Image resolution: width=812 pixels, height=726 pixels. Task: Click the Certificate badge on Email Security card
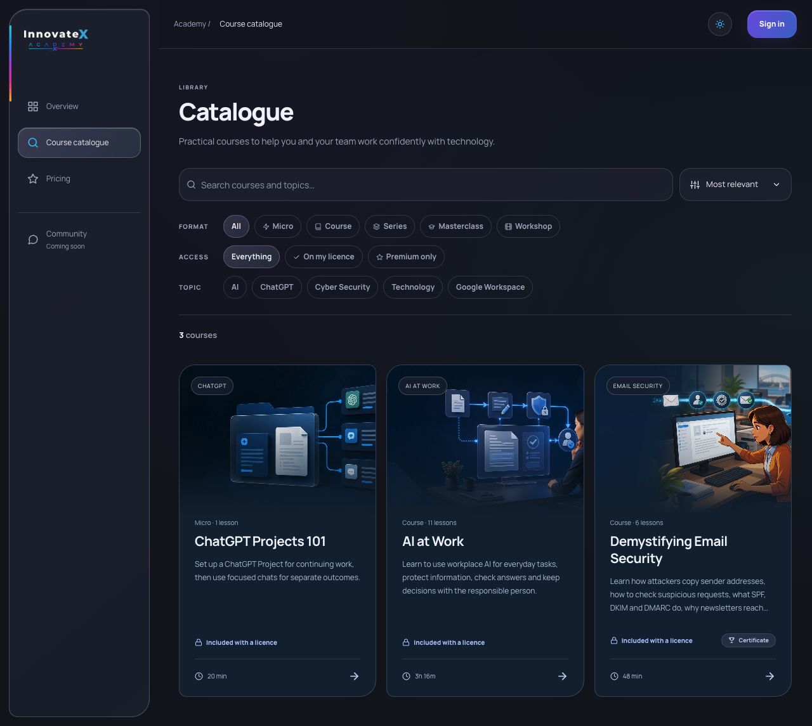point(749,640)
